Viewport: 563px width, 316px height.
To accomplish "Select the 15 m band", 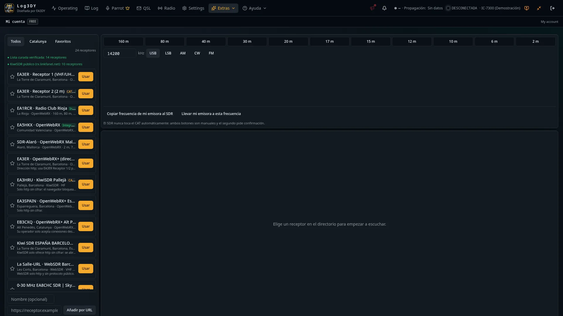I will (x=371, y=42).
